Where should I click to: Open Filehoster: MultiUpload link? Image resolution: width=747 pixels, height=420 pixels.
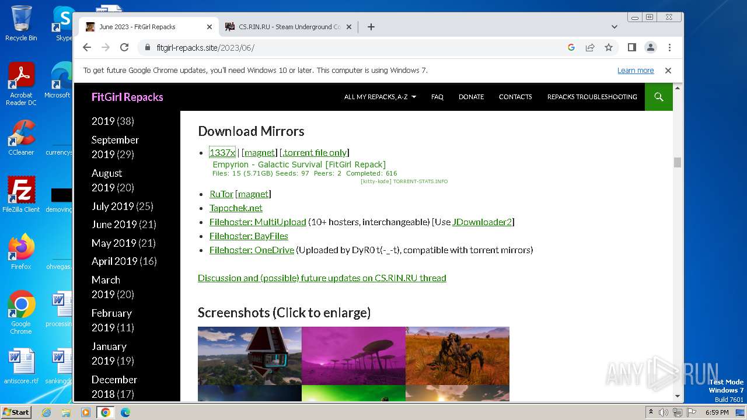tap(257, 222)
